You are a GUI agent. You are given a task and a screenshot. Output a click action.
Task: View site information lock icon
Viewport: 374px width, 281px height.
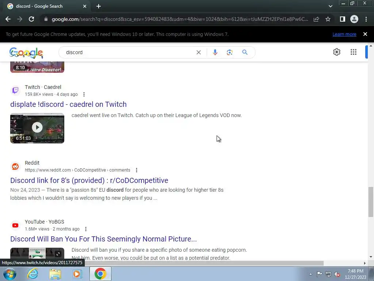click(46, 19)
